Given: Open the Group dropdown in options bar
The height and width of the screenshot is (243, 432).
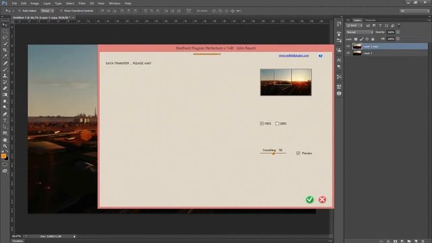Looking at the screenshot, I should [47, 11].
